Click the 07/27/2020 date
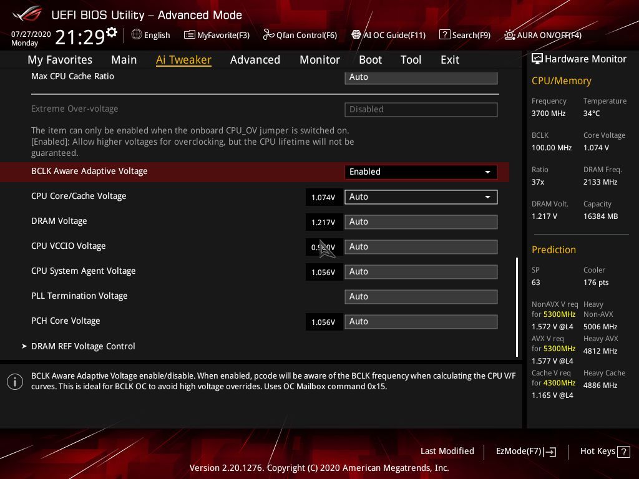This screenshot has width=639, height=479. pyautogui.click(x=31, y=34)
